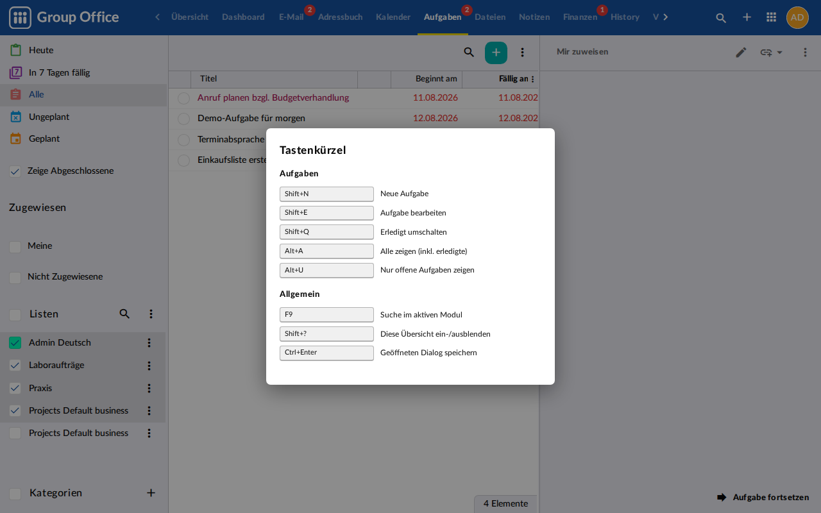Click the pencil edit icon in detail panel

pos(741,53)
